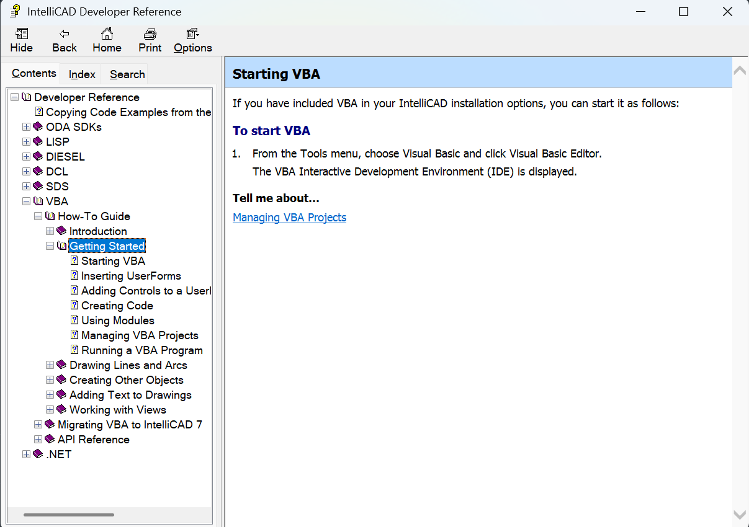Viewport: 749px width, 527px height.
Task: Click the Copying Code Examples page icon
Action: point(39,112)
